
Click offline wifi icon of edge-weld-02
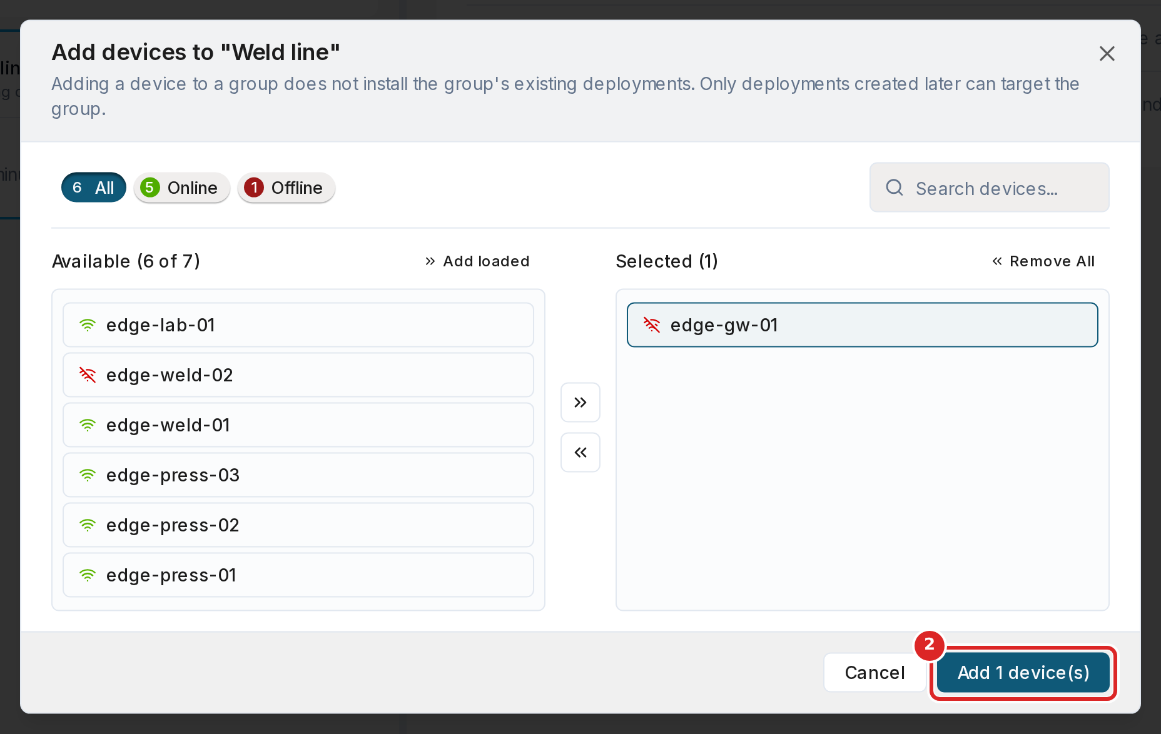(x=88, y=375)
